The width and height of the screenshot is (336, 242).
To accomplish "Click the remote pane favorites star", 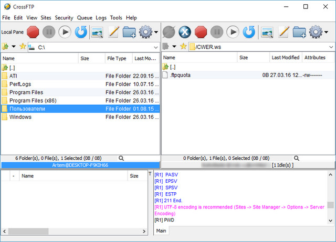I will tap(183, 46).
